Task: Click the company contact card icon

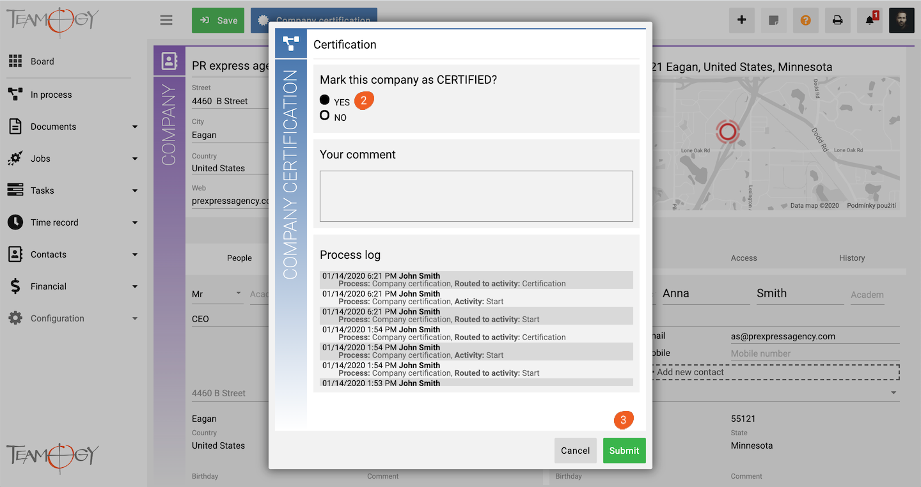Action: pos(169,61)
